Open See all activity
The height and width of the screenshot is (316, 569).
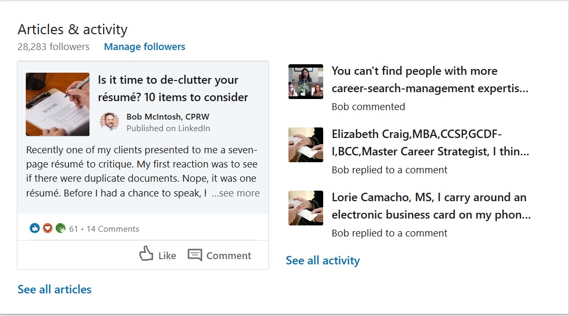point(323,260)
